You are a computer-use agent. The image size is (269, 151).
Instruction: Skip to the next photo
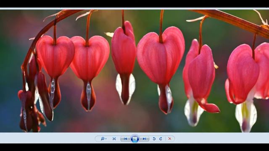(144, 139)
